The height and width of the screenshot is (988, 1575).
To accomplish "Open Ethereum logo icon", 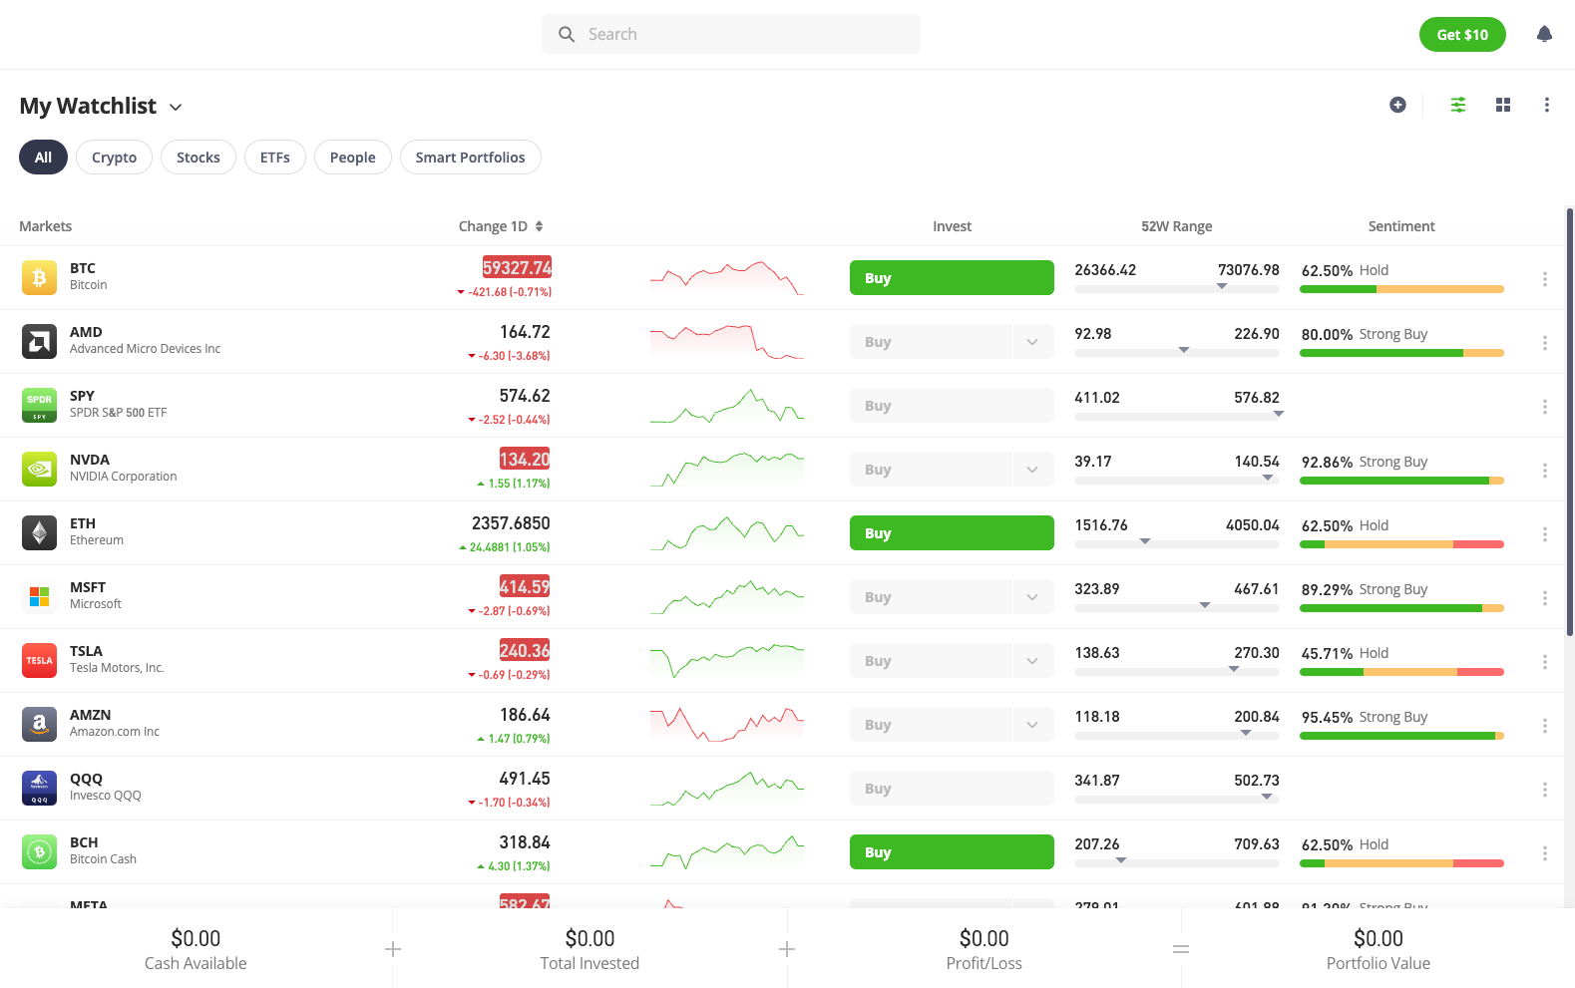I will coord(39,533).
